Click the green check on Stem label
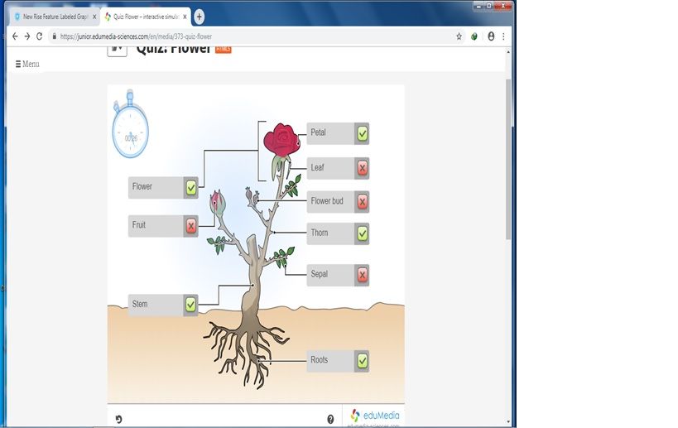 point(190,305)
